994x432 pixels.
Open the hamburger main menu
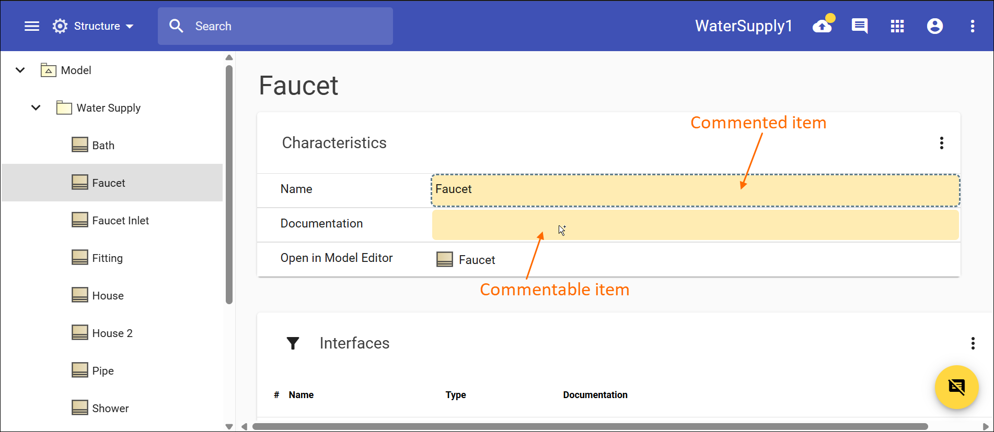tap(32, 26)
